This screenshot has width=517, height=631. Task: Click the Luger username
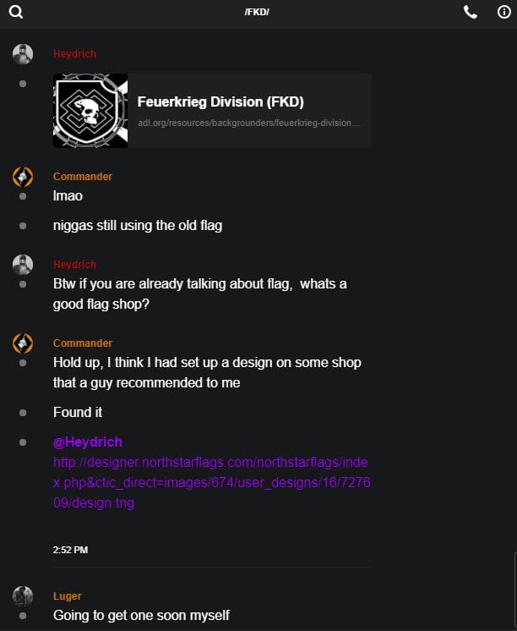[x=68, y=596]
